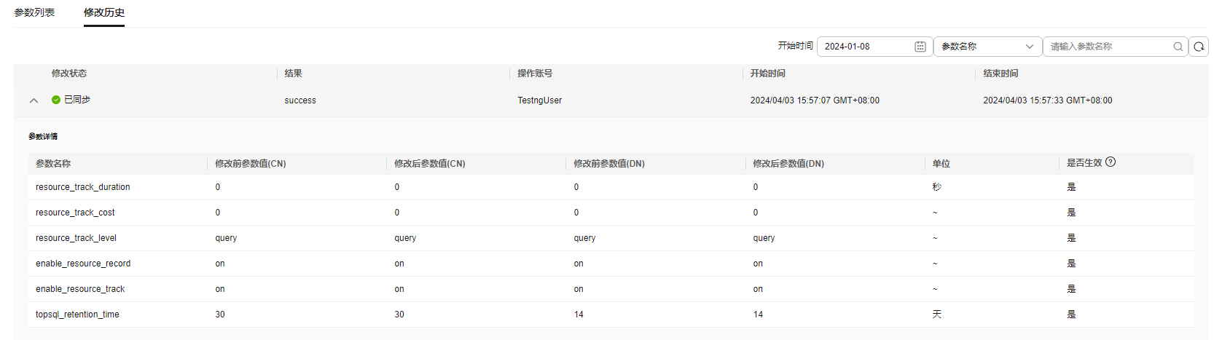Collapse the 已同步 history row
Screen dimensions: 1222x340
click(x=34, y=100)
